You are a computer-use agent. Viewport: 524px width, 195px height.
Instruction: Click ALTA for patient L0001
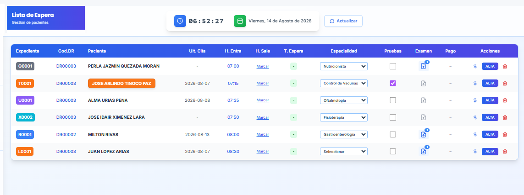tap(490, 152)
